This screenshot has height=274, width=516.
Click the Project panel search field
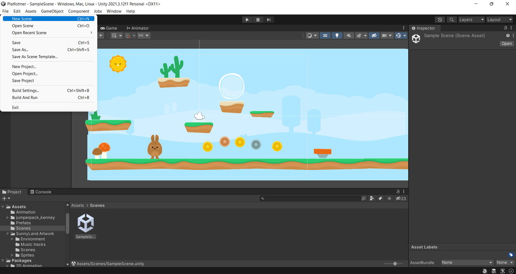pyautogui.click(x=310, y=198)
